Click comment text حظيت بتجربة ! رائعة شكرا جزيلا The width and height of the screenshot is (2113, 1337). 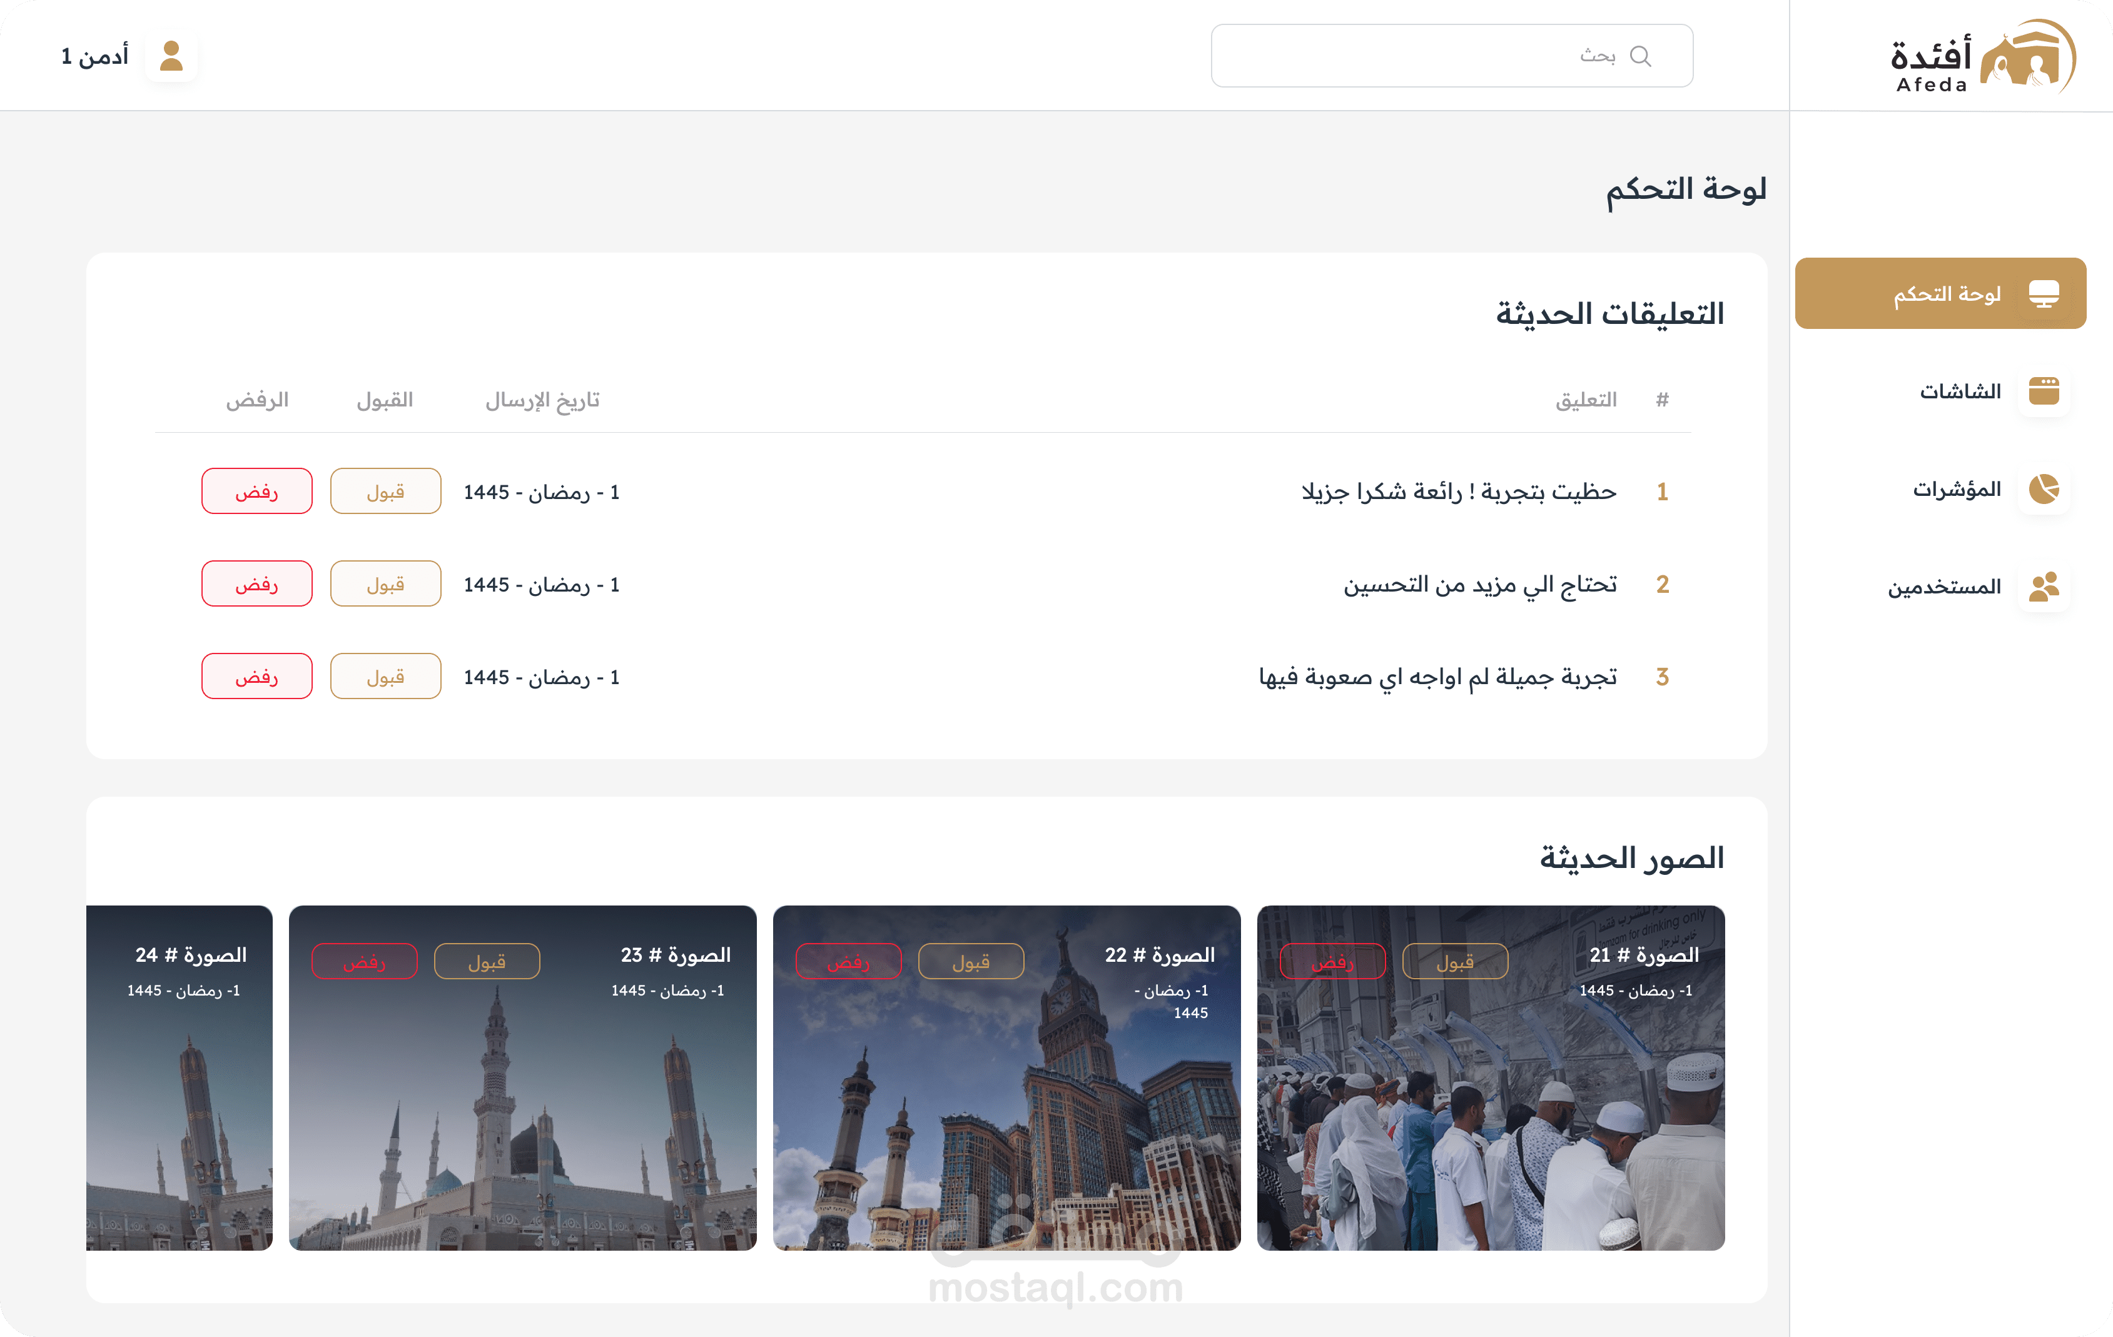pos(1459,492)
